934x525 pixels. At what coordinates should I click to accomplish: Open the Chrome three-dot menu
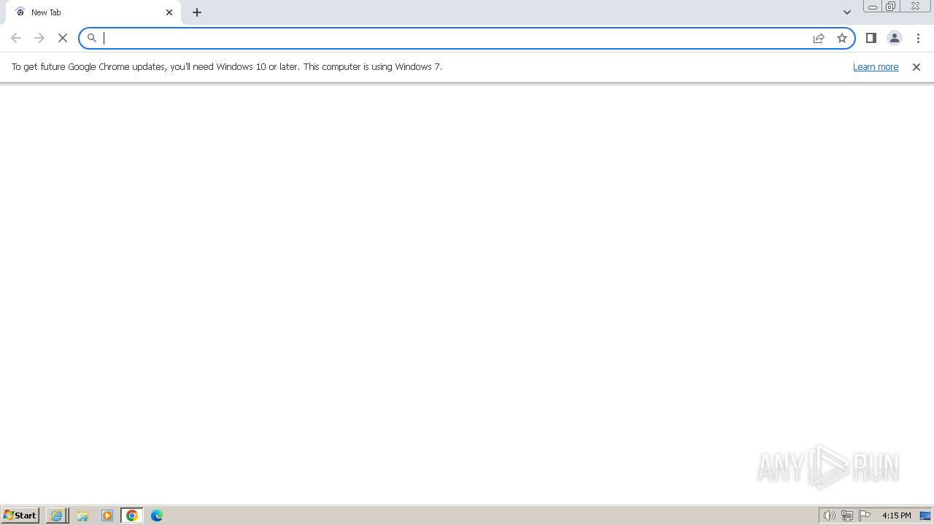918,38
